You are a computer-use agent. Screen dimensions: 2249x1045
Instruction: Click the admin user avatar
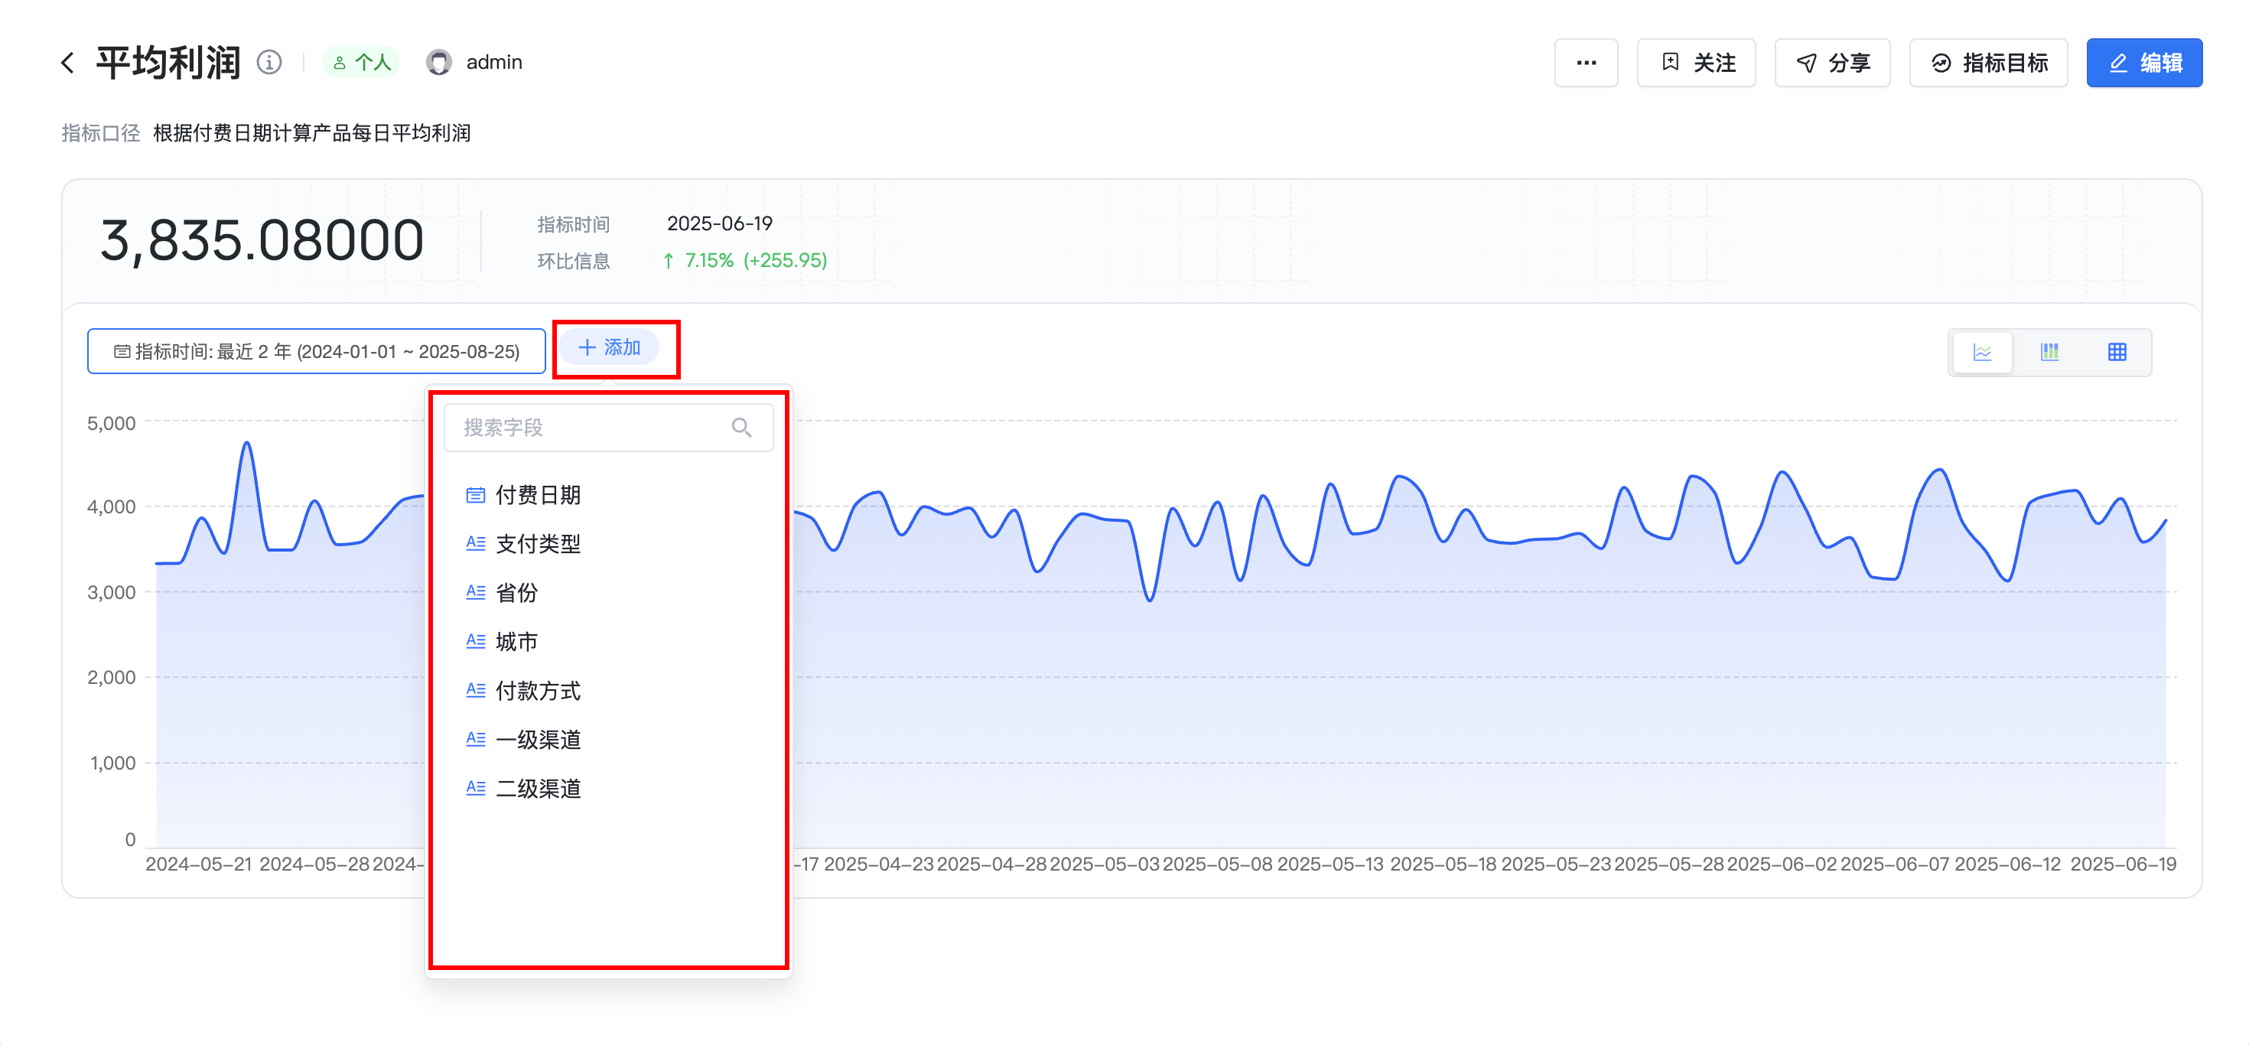[439, 63]
